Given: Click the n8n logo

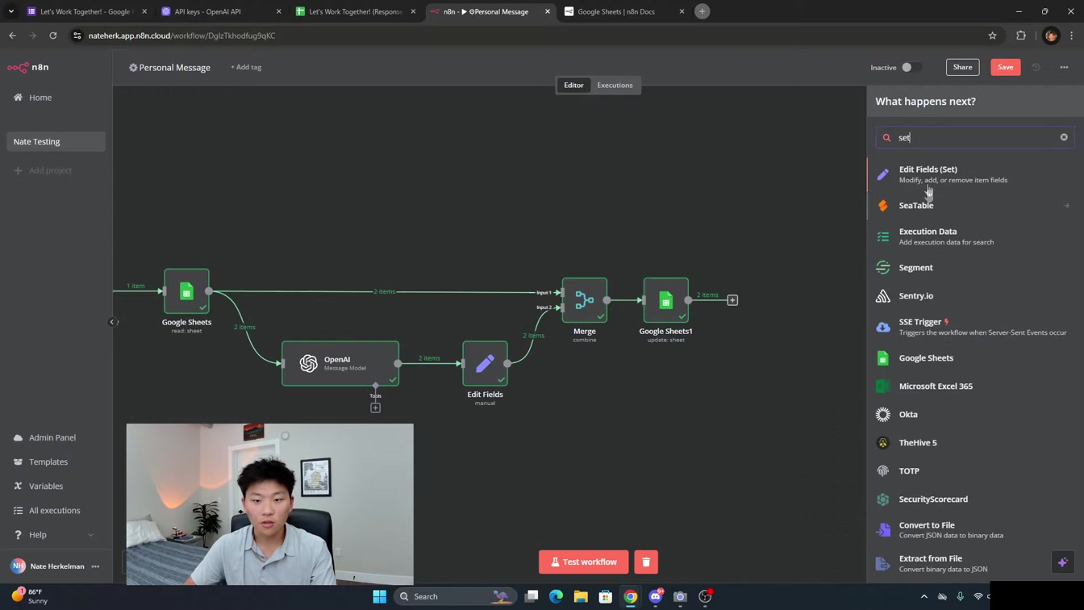Looking at the screenshot, I should (28, 68).
